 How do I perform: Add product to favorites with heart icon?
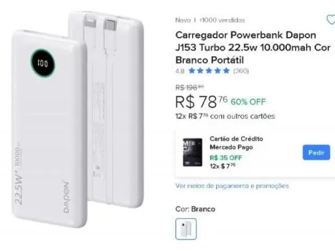tap(331, 20)
